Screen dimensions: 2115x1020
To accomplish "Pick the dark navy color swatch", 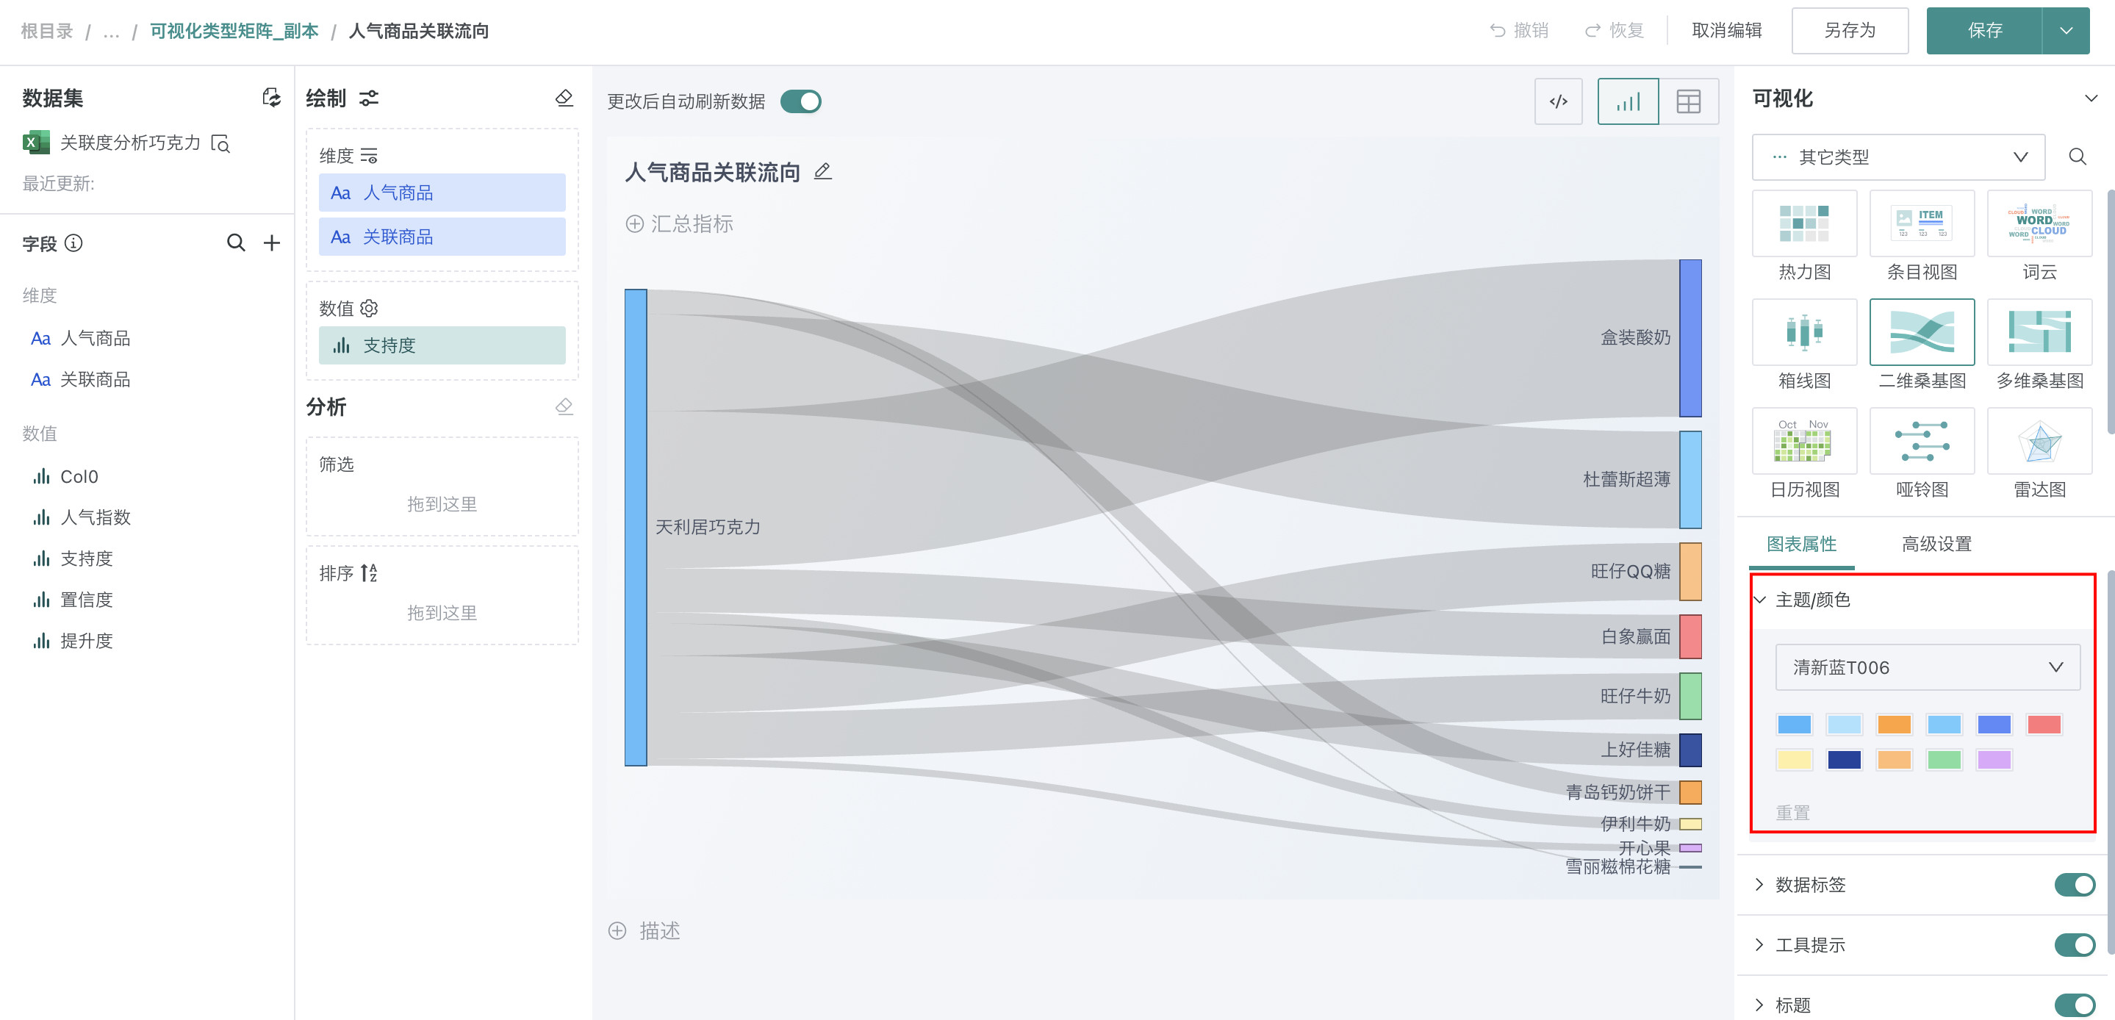I will 1844,760.
